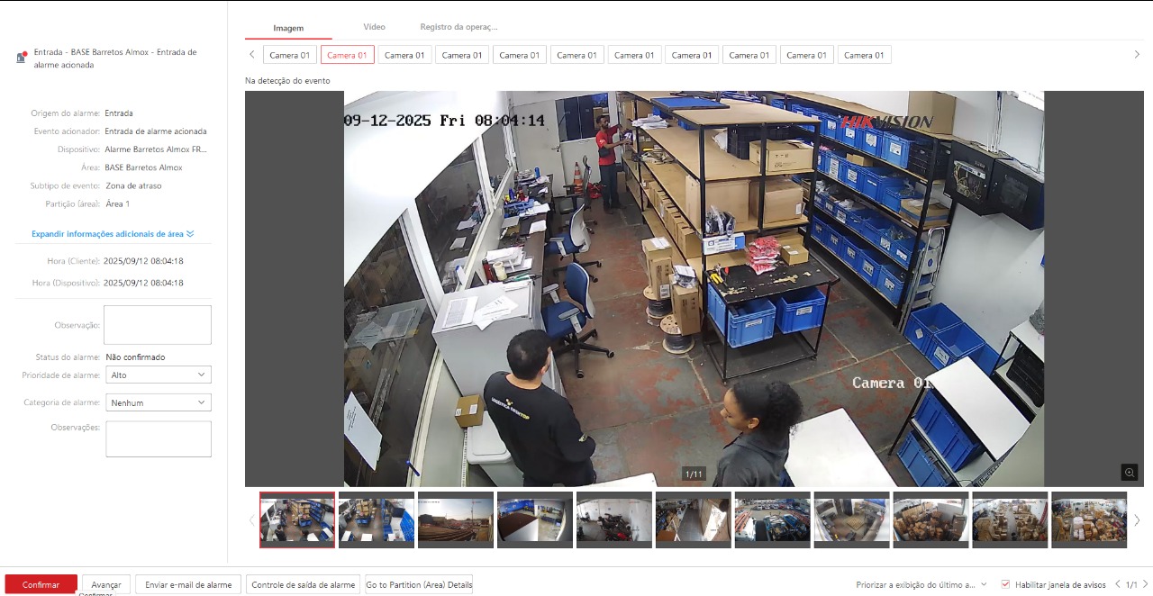Click the red Confirmar button

pos(41,584)
